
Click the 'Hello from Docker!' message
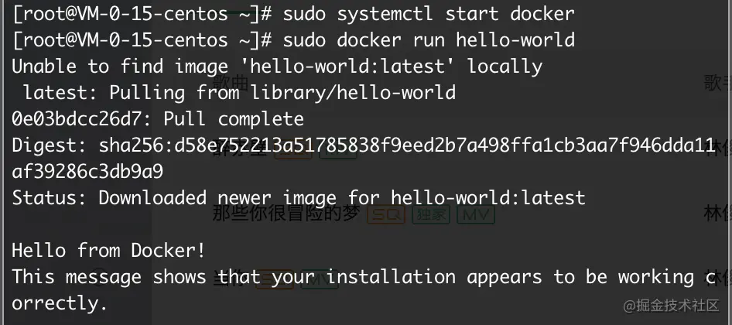tap(109, 250)
